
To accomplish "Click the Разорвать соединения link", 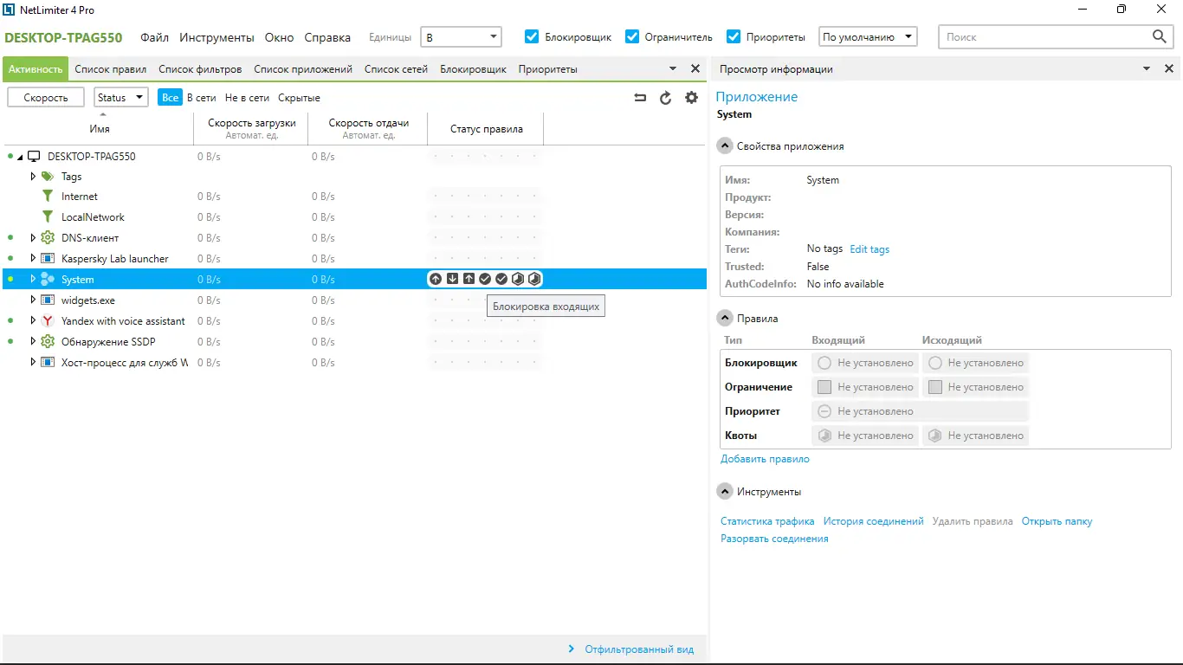I will click(774, 539).
